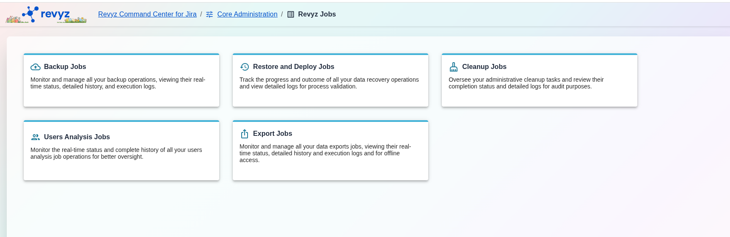Open the Restore and Deploy Jobs title
The image size is (730, 237).
point(293,67)
